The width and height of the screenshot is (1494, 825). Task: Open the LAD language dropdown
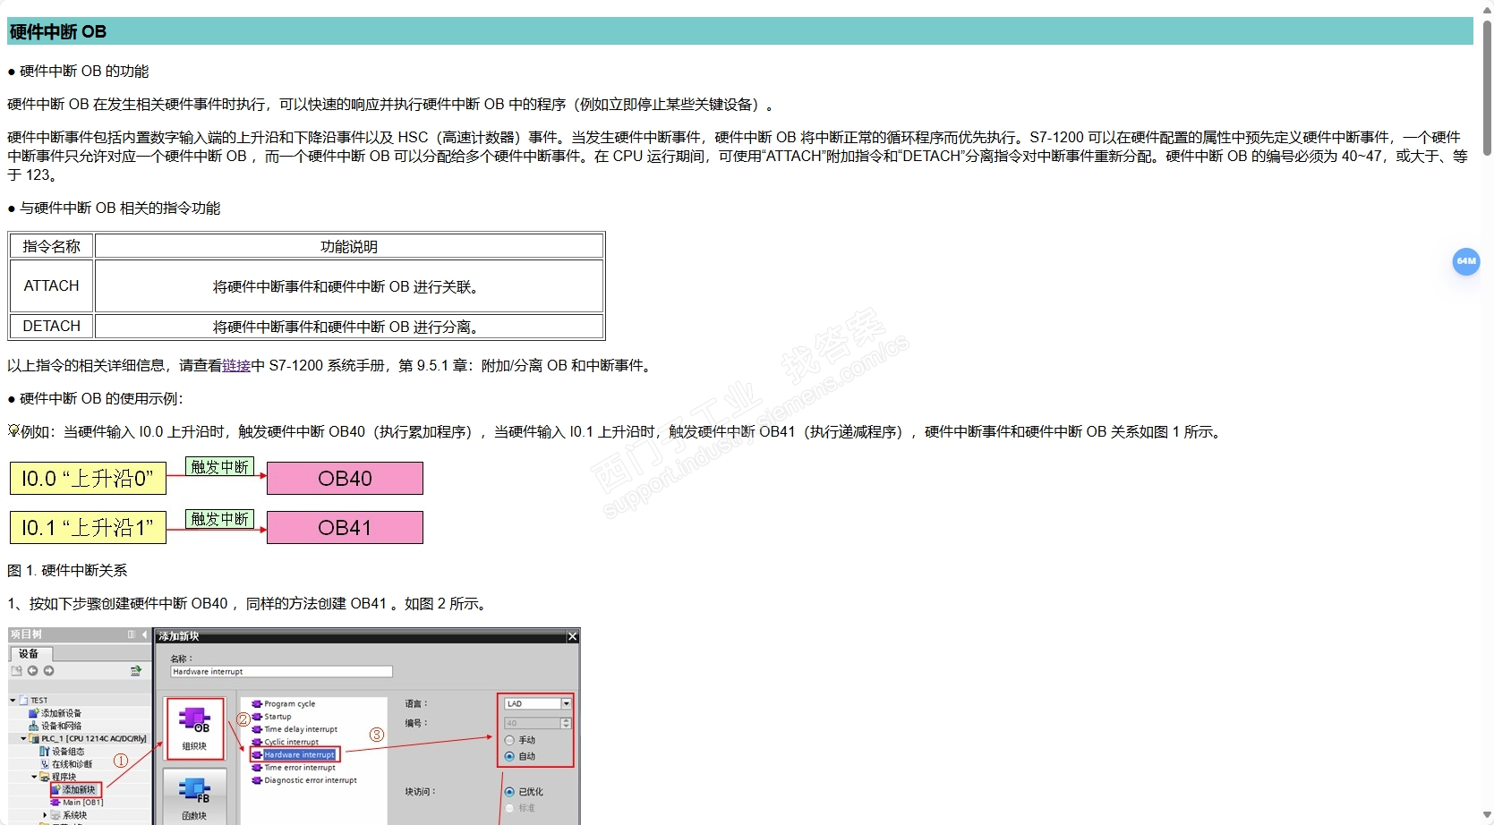coord(566,703)
